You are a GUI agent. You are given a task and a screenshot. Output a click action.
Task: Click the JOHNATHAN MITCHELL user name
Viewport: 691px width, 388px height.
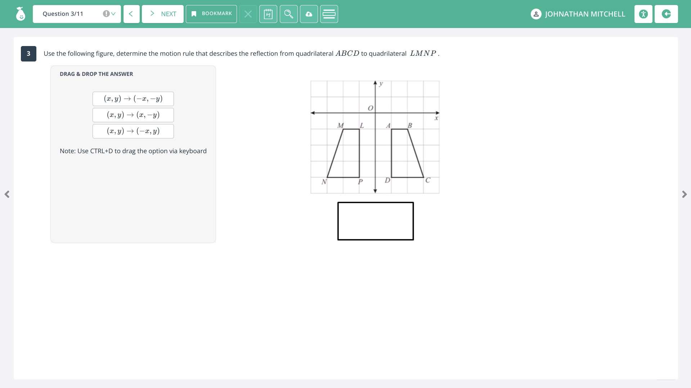[x=585, y=14]
